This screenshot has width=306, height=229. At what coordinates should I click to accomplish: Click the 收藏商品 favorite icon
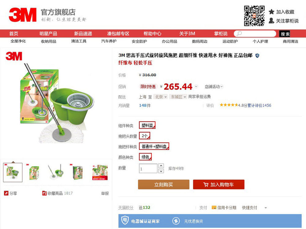[x=44, y=193]
